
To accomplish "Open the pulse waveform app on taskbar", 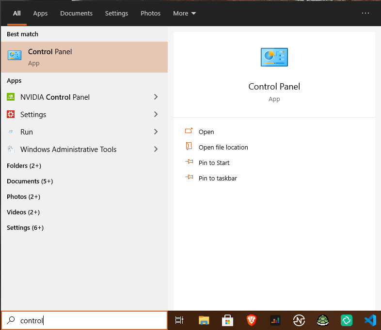I will click(299, 320).
